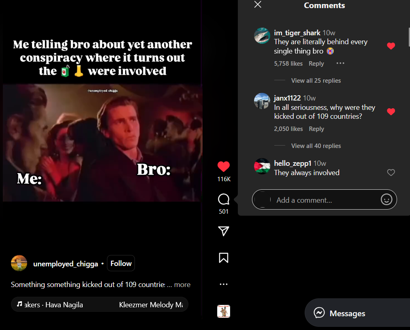Expand the caption with more
The image size is (410, 330).
tap(182, 285)
